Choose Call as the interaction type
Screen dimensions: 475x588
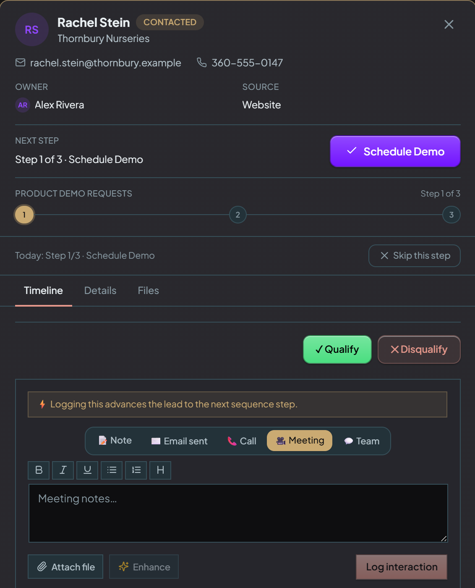tap(242, 441)
